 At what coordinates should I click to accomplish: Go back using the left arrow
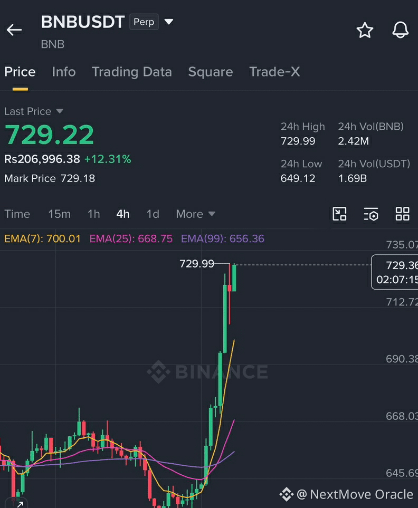[x=14, y=30]
